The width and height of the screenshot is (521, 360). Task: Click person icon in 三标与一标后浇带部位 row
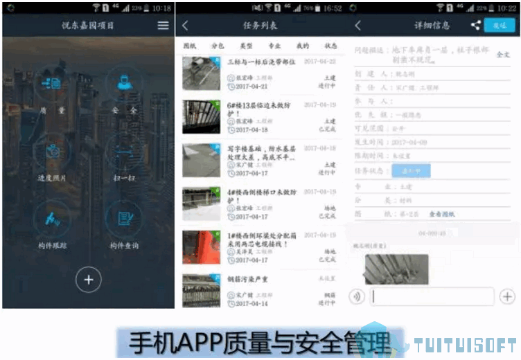coord(231,78)
